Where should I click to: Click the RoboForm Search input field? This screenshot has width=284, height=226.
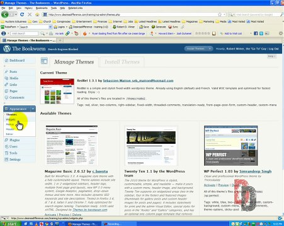34,27
